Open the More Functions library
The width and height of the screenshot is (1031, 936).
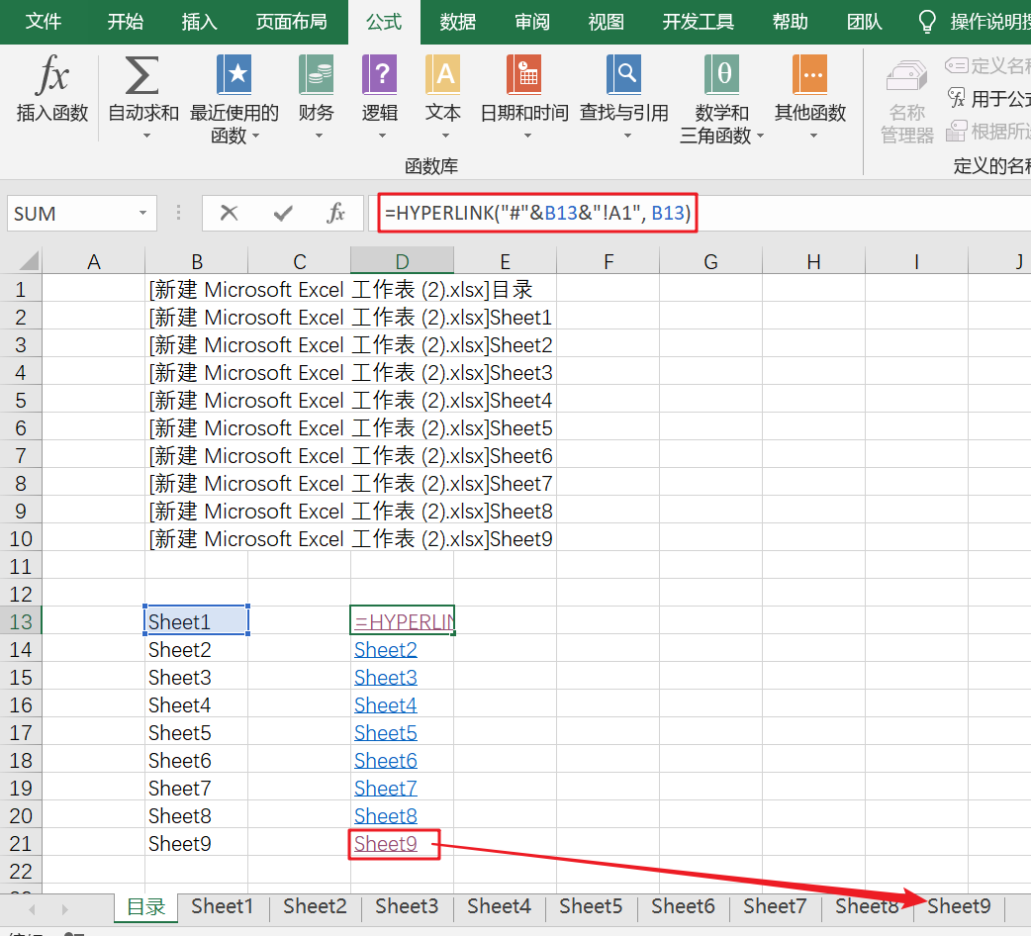tap(810, 97)
